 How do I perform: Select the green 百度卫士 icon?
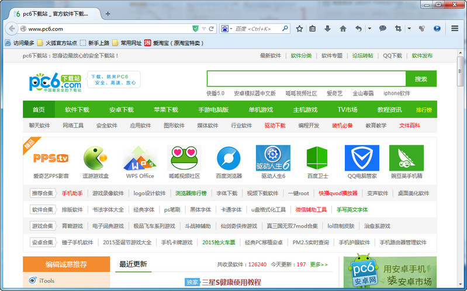click(318, 158)
